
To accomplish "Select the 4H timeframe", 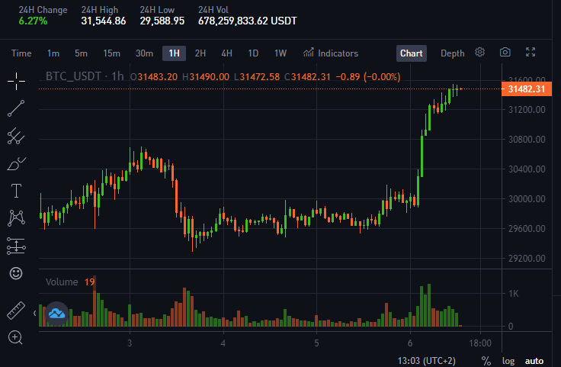I will tap(226, 53).
